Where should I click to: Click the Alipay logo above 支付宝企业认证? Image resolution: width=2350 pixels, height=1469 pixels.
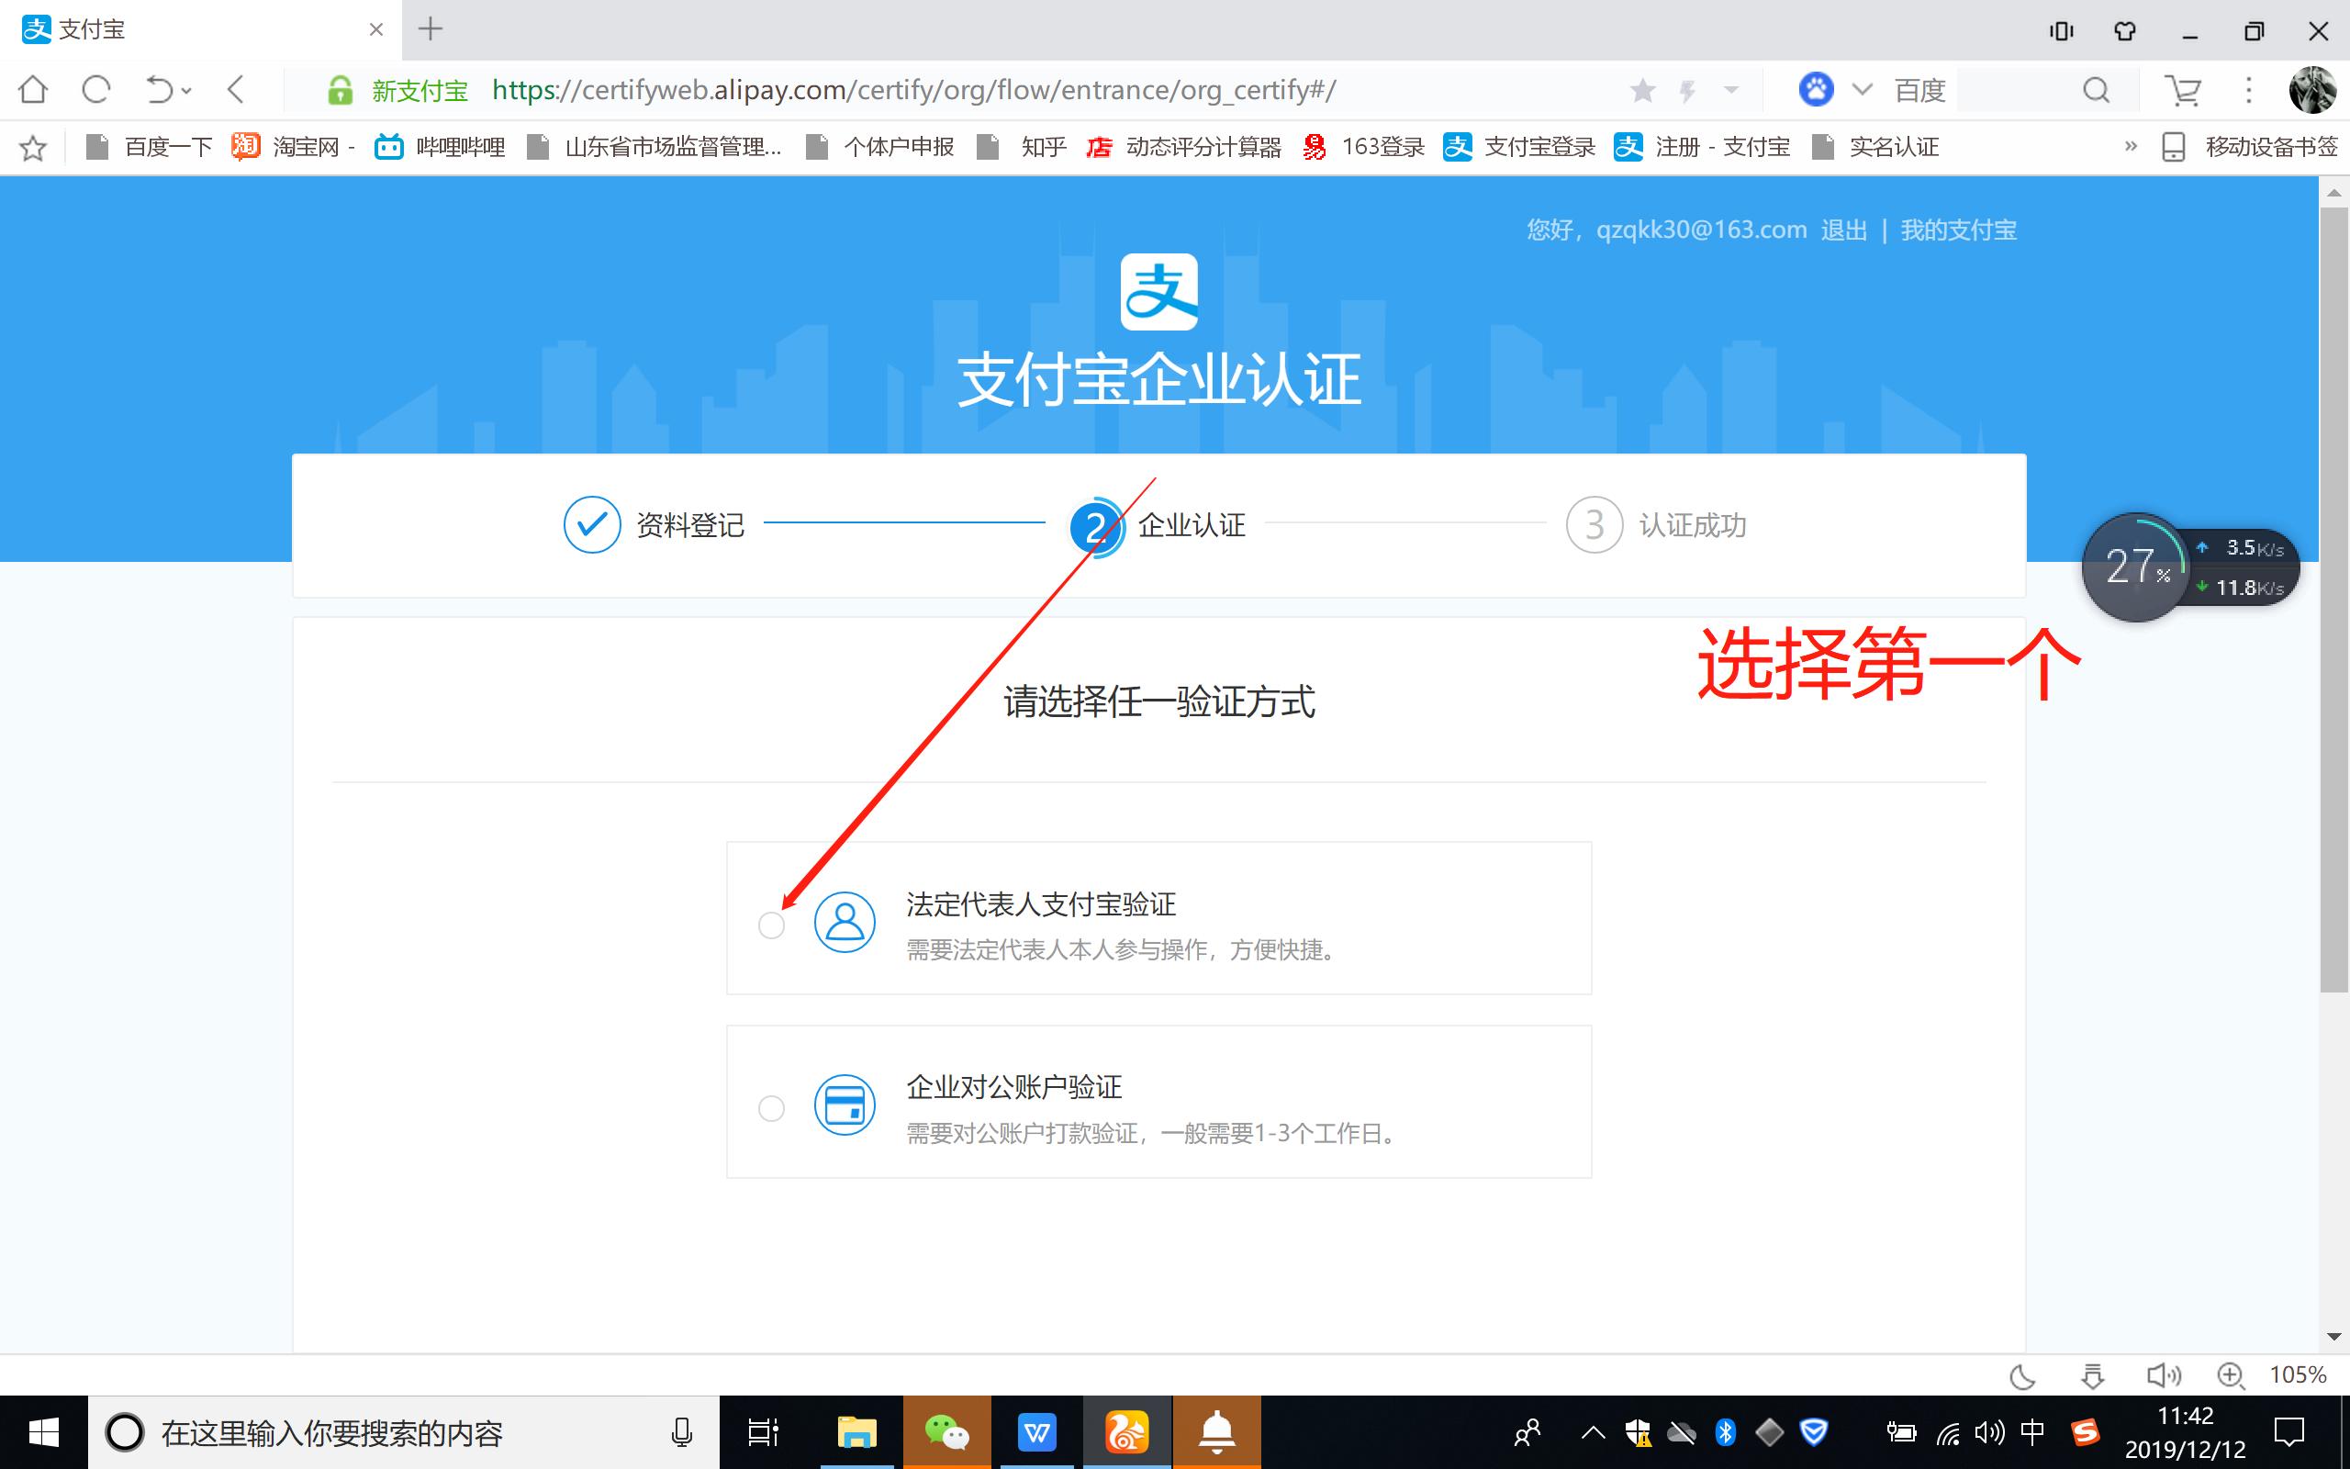(x=1158, y=291)
